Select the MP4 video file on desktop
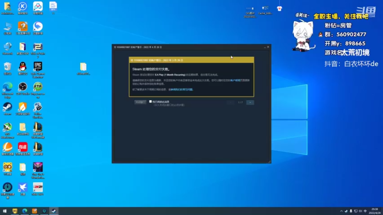The height and width of the screenshot is (215, 383). tap(53, 8)
